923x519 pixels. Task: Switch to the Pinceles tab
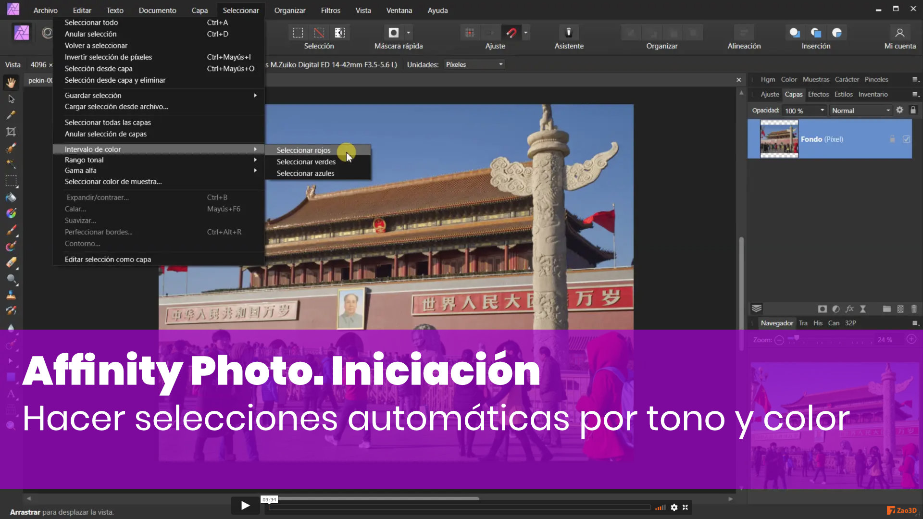(x=876, y=79)
